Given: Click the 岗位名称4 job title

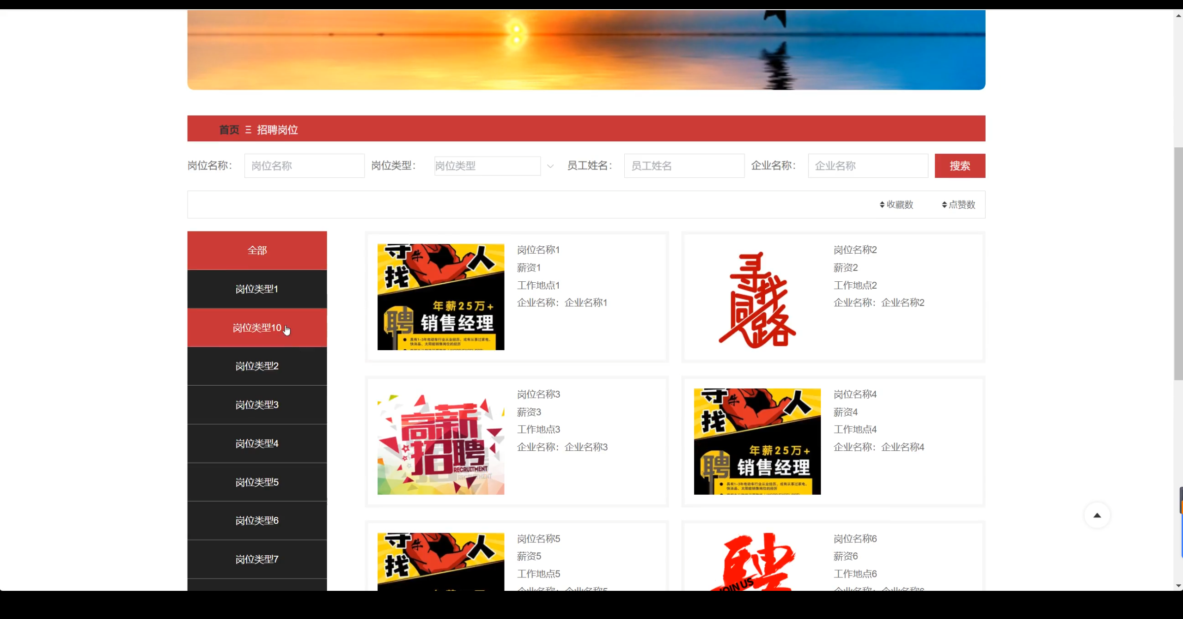Looking at the screenshot, I should 855,394.
